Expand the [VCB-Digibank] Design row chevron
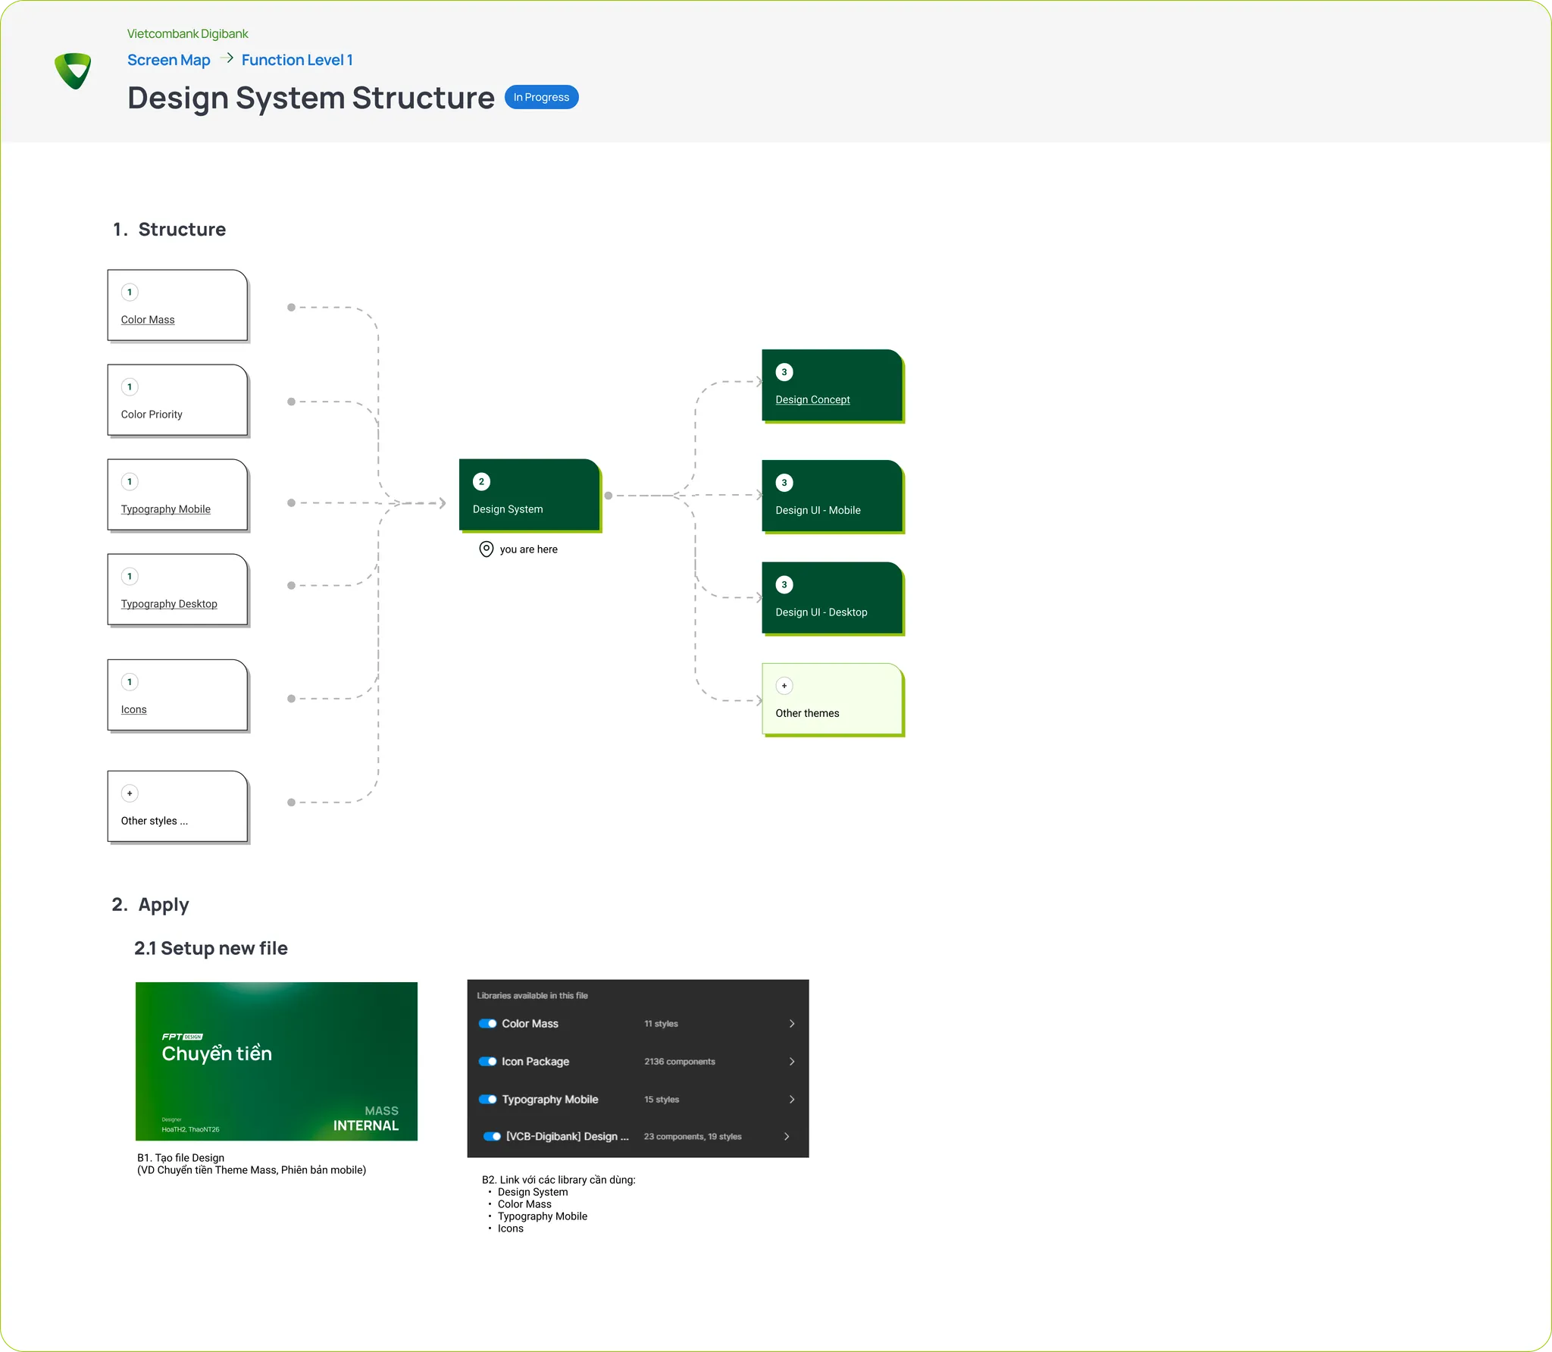The image size is (1552, 1352). [x=787, y=1137]
